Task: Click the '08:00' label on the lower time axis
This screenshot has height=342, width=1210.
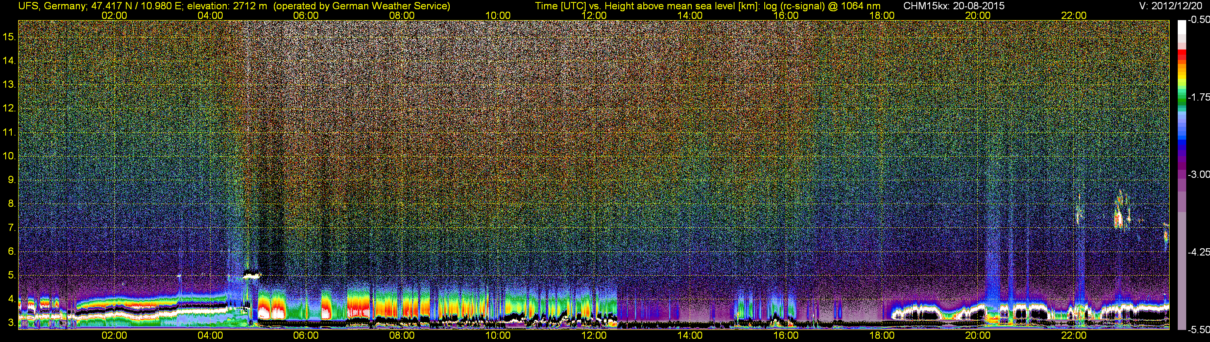Action: (x=402, y=336)
